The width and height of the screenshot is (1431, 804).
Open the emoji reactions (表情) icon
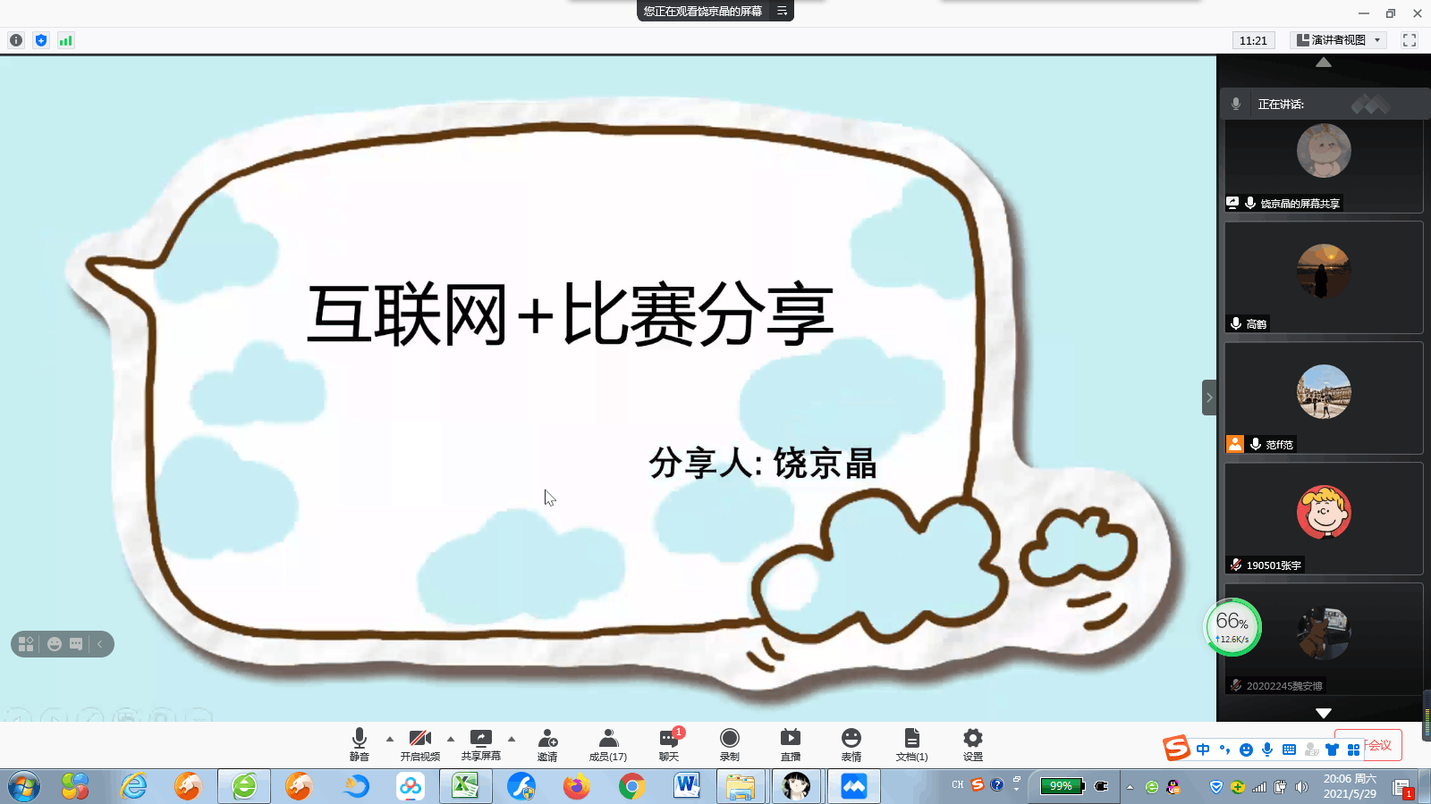851,743
